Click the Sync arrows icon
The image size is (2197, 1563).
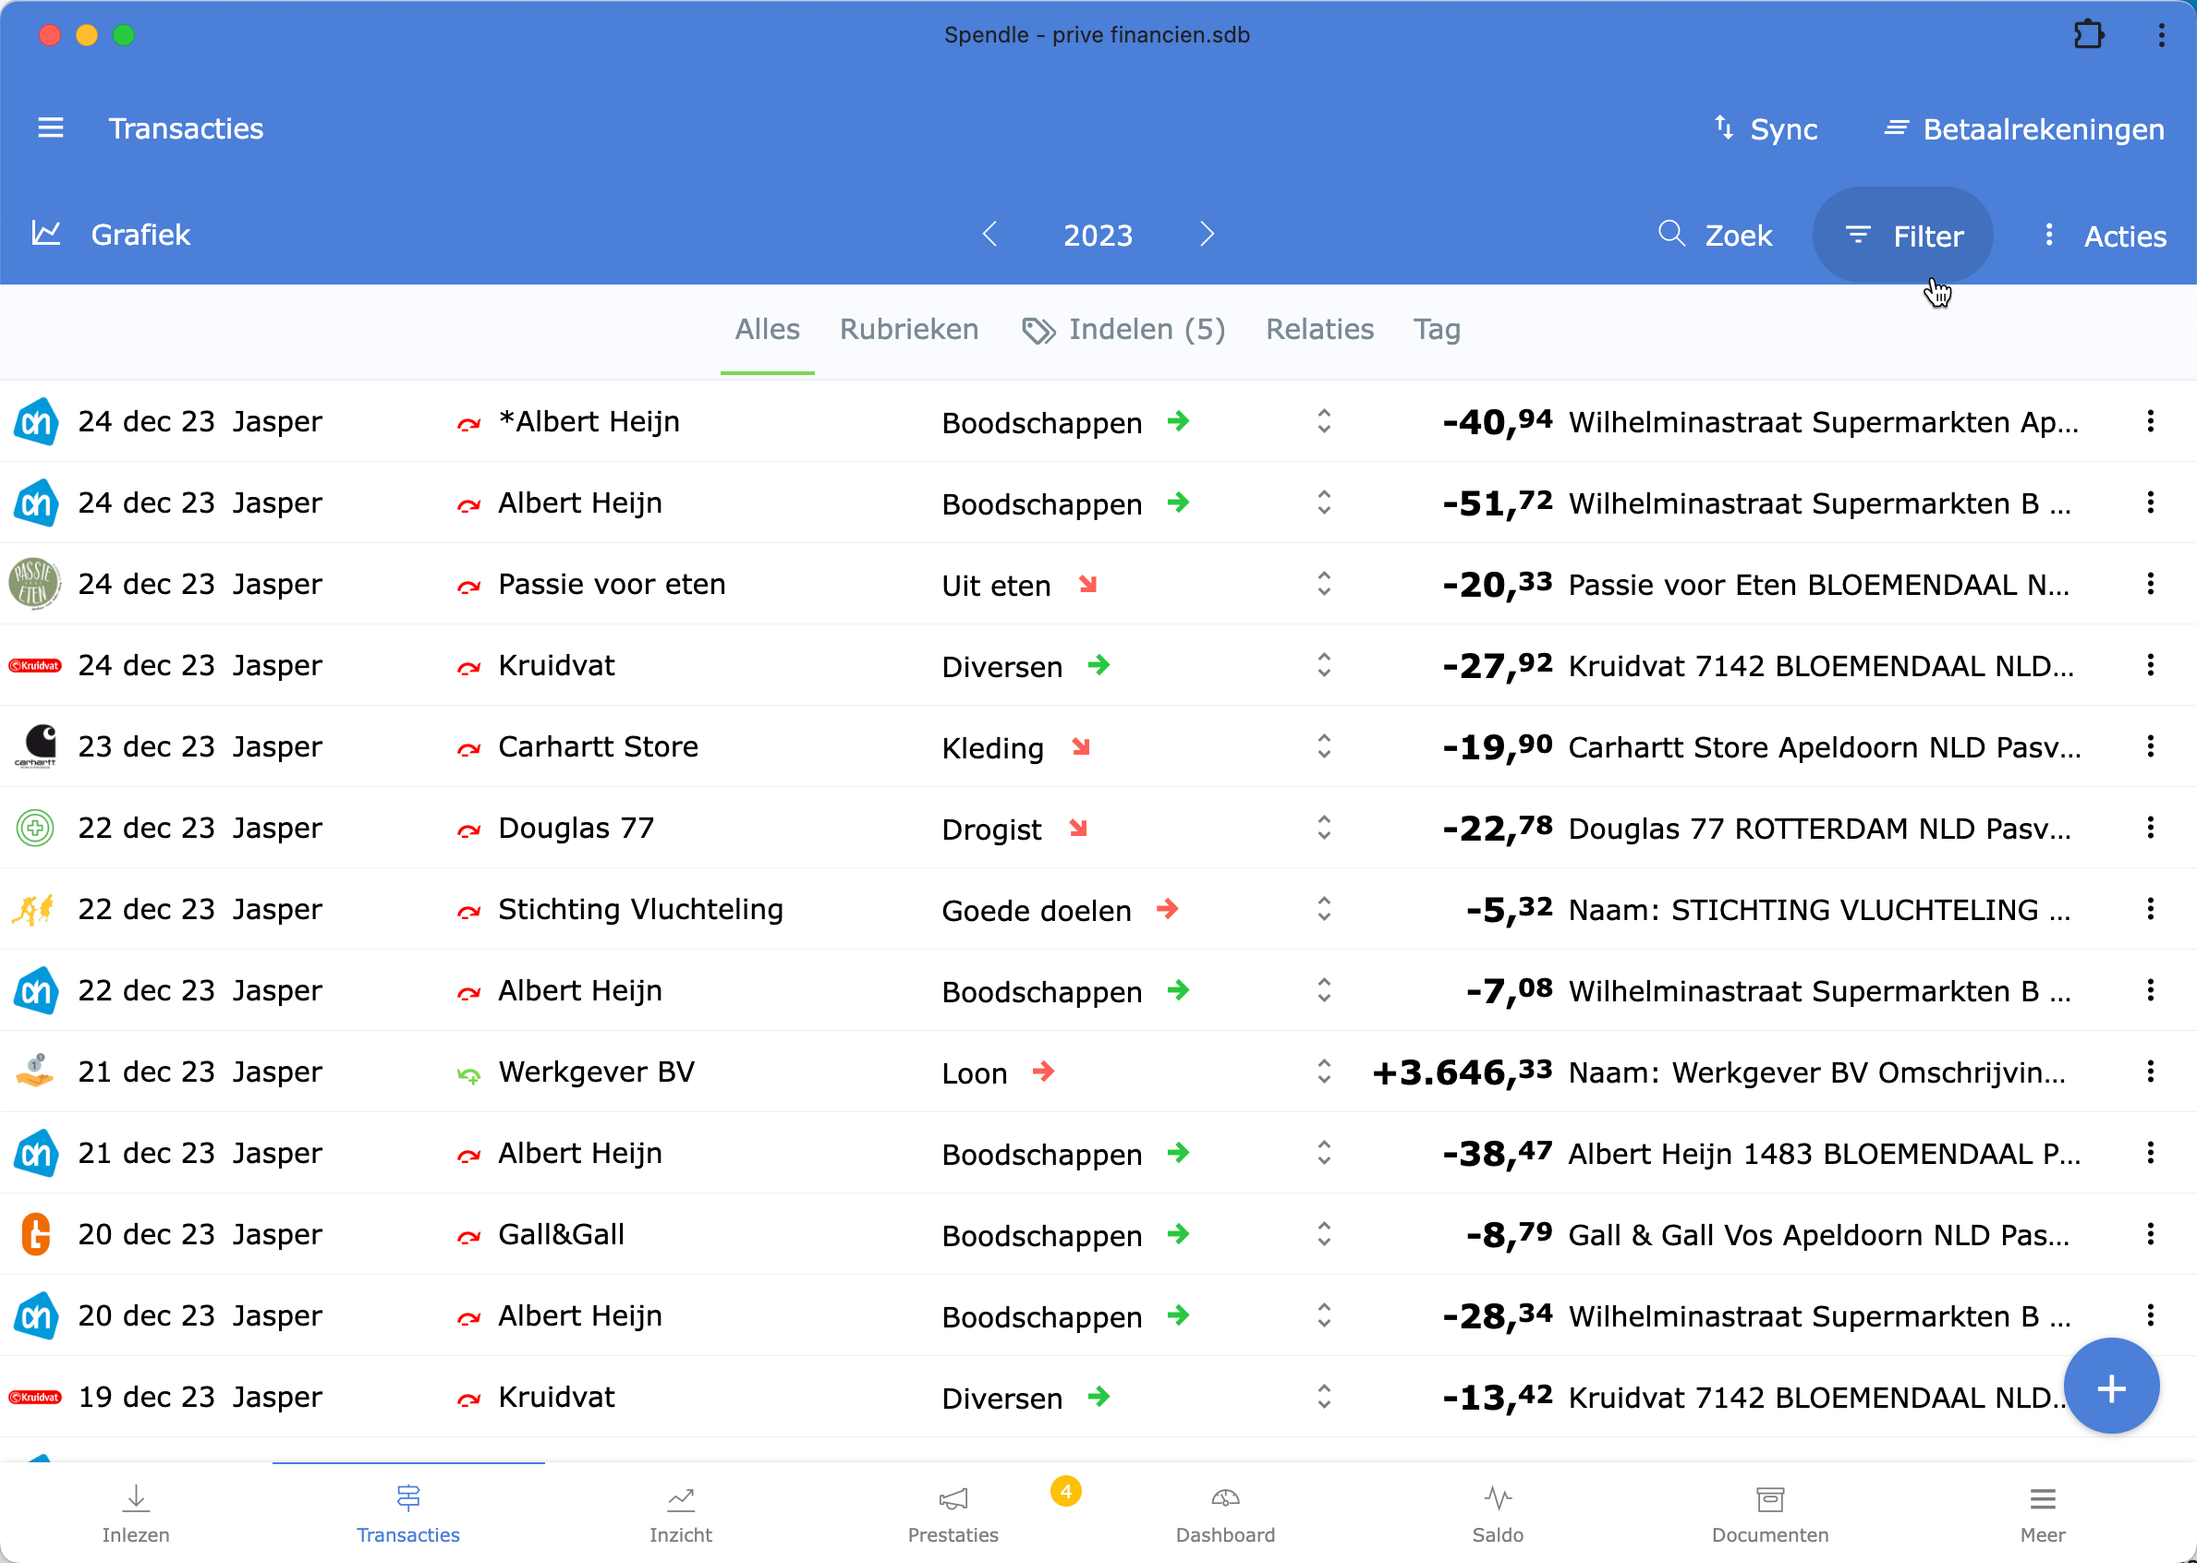tap(1724, 128)
